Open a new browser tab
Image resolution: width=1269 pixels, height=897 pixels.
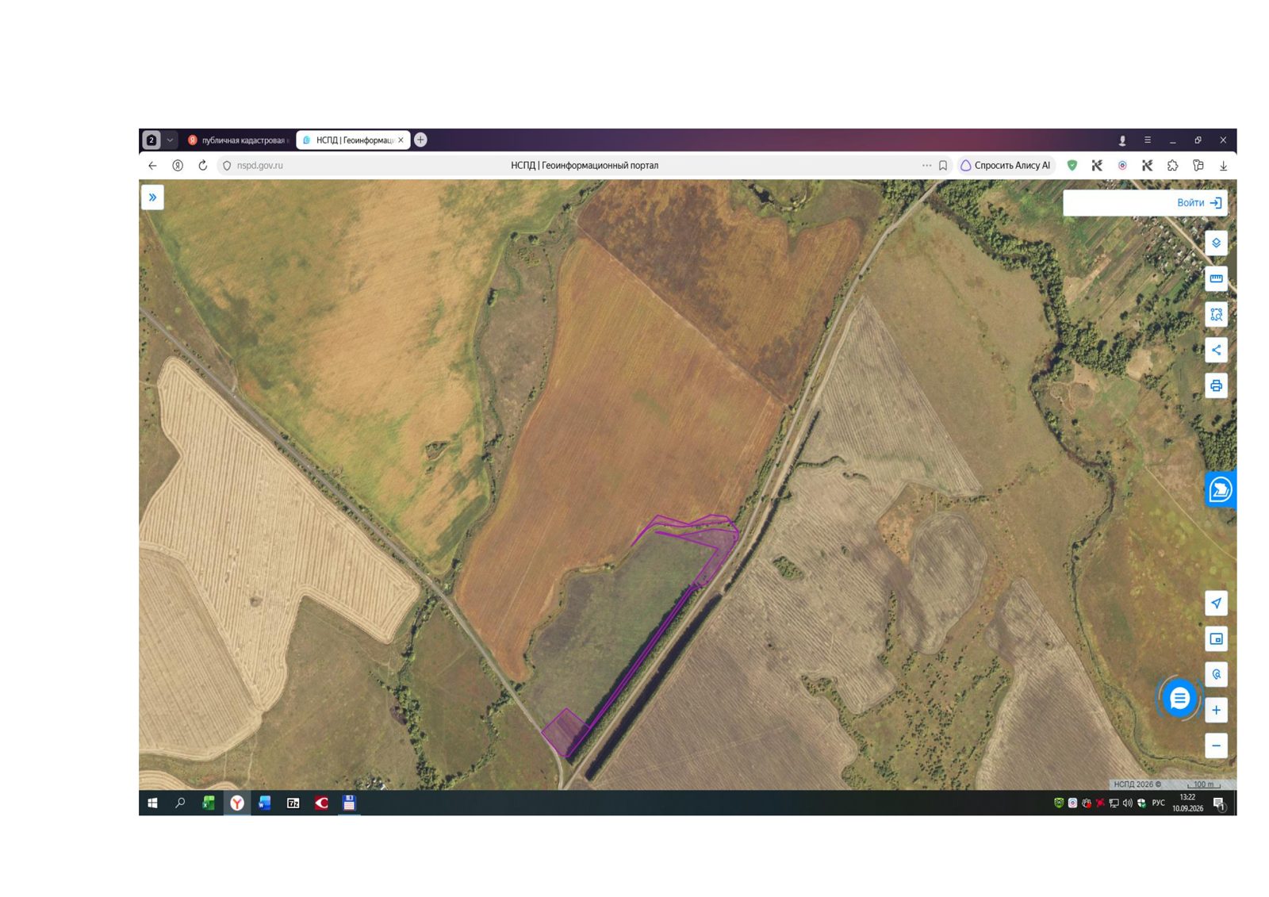tap(420, 140)
